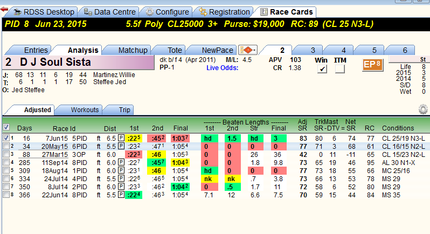This screenshot has width=430, height=234.
Task: Click the yellow :22⁵ first-call cell
Action: point(134,138)
